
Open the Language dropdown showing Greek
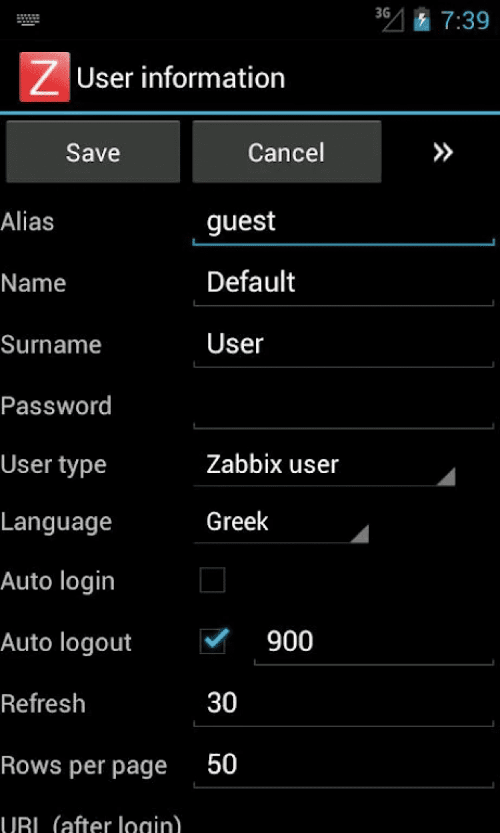pos(281,522)
